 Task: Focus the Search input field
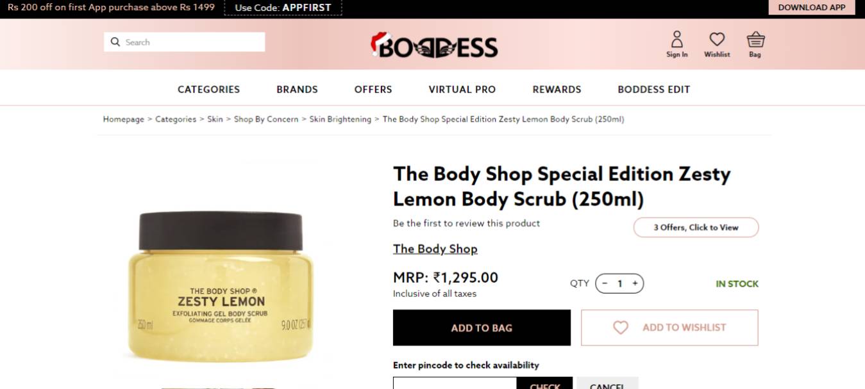pyautogui.click(x=184, y=42)
